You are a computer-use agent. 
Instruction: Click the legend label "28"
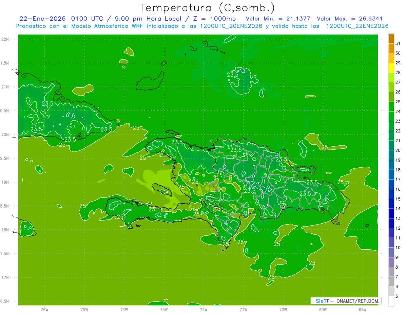398,73
